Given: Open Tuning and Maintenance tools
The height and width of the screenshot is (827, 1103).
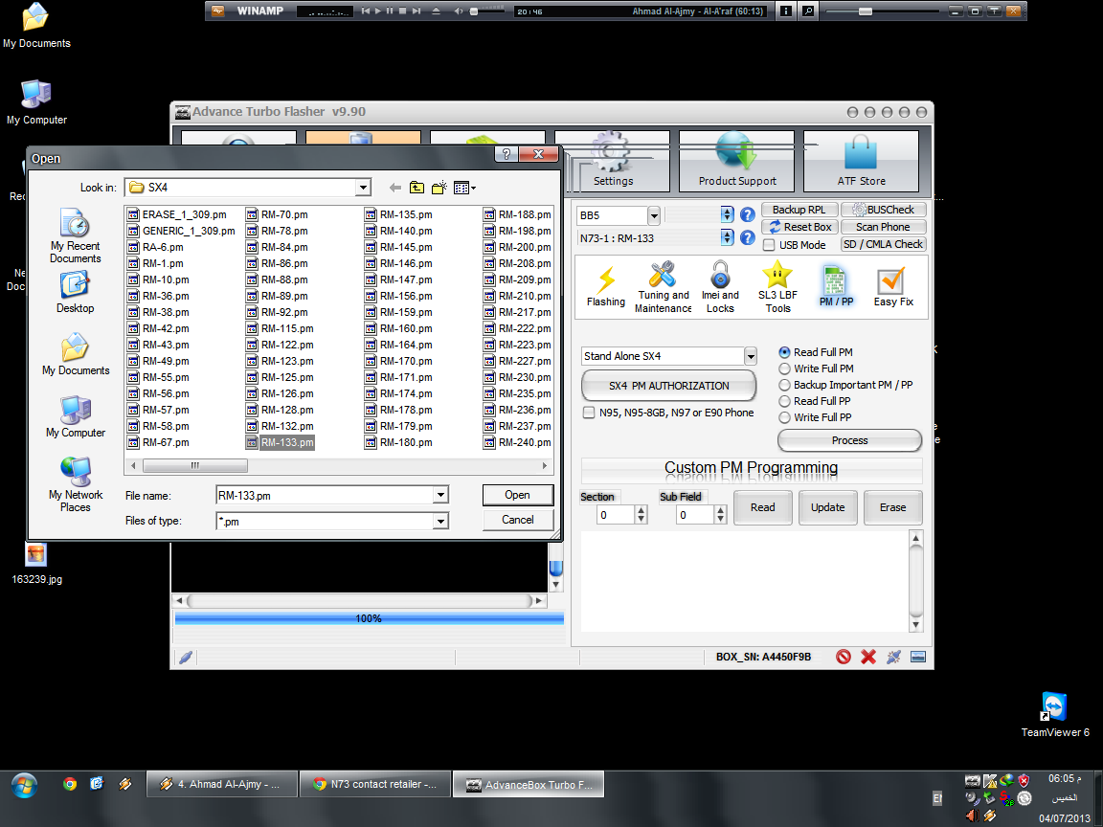Looking at the screenshot, I should (x=663, y=287).
